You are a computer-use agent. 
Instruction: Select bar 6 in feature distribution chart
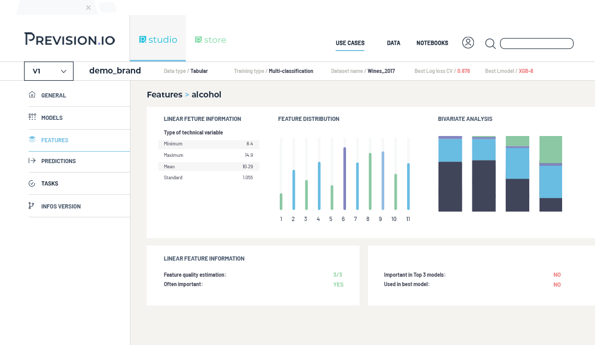pos(344,178)
